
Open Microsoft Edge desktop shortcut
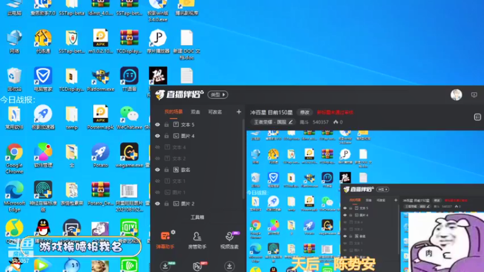click(14, 197)
